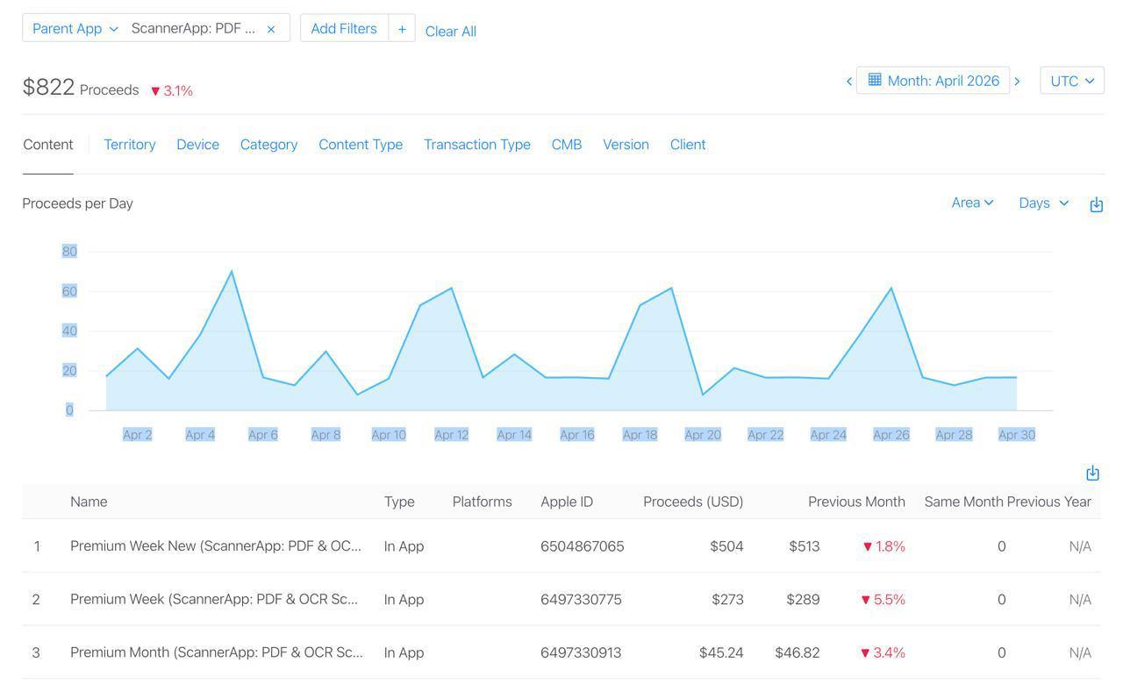Click the Same Month Previous Year header
This screenshot has width=1123, height=691.
1008,502
